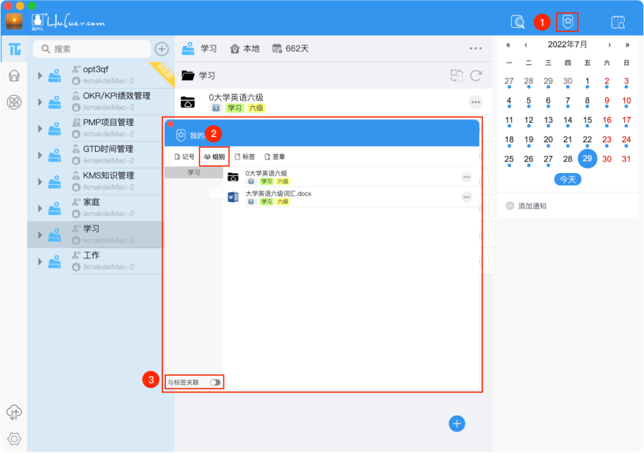Viewport: 644px width, 453px height.
Task: Click the Word icon of 大学英语六级词汇.docx
Action: 233,198
